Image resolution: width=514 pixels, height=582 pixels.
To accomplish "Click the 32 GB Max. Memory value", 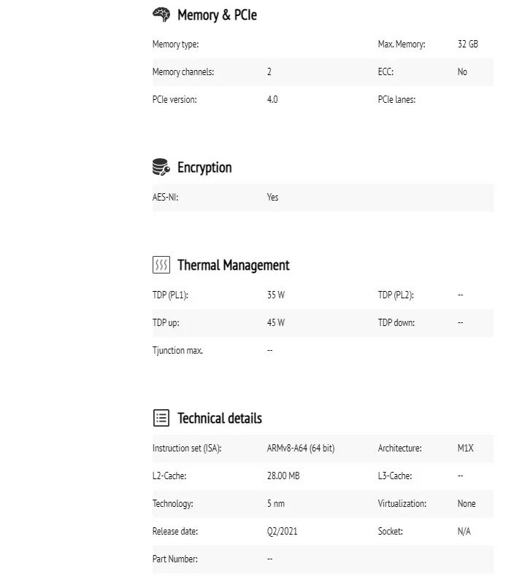I will (467, 44).
